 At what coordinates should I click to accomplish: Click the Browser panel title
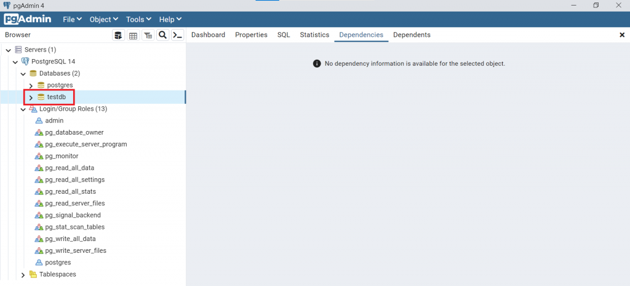click(18, 35)
